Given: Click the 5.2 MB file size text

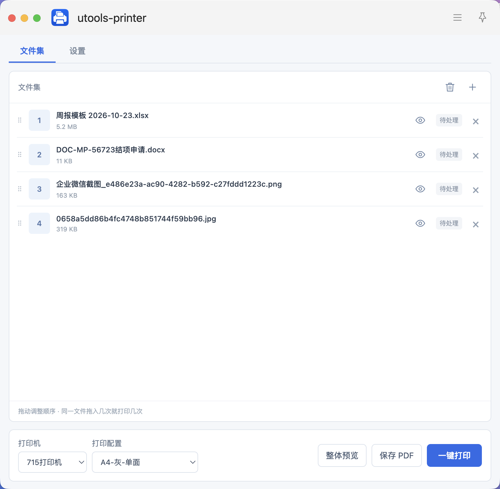Looking at the screenshot, I should tap(67, 127).
